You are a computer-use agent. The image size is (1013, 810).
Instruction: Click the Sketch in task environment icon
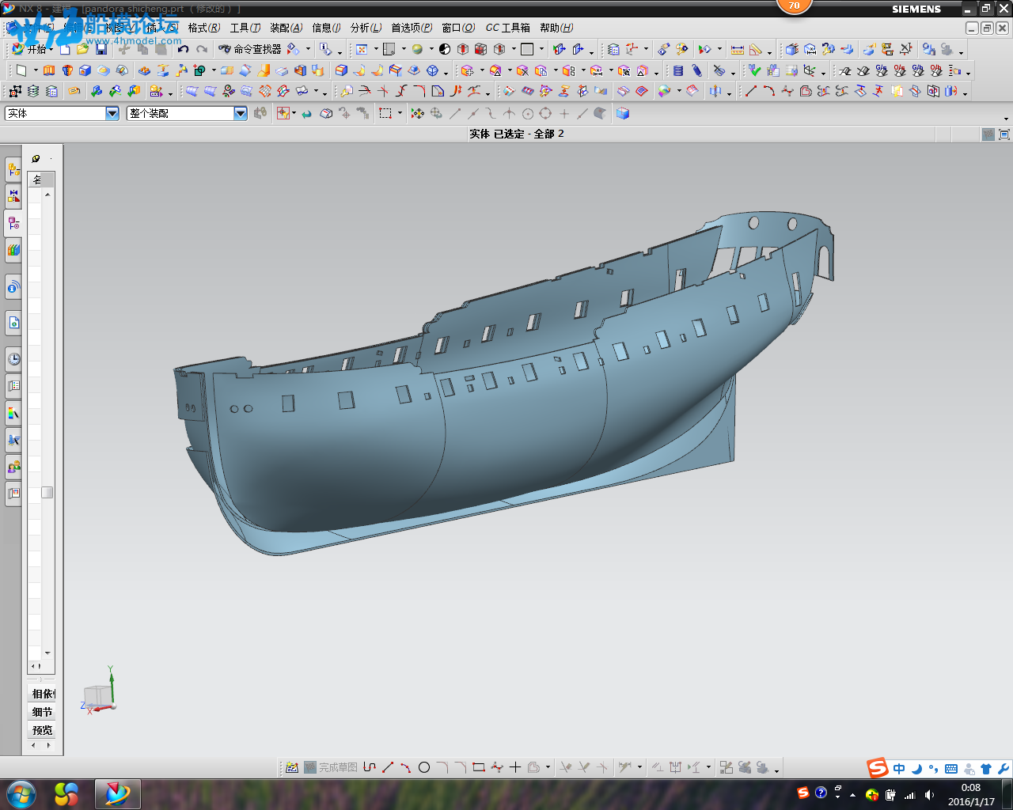tap(292, 767)
